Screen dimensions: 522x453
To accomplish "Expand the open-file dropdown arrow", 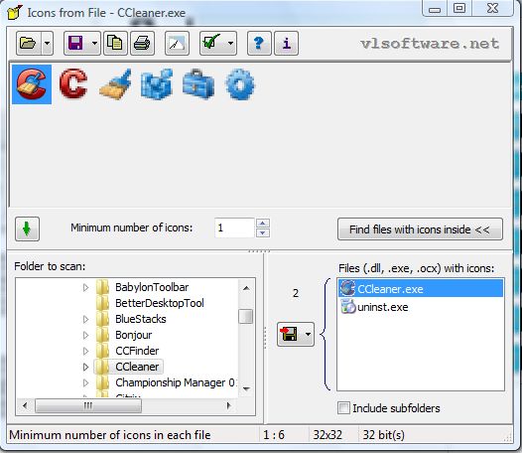I will pos(48,43).
